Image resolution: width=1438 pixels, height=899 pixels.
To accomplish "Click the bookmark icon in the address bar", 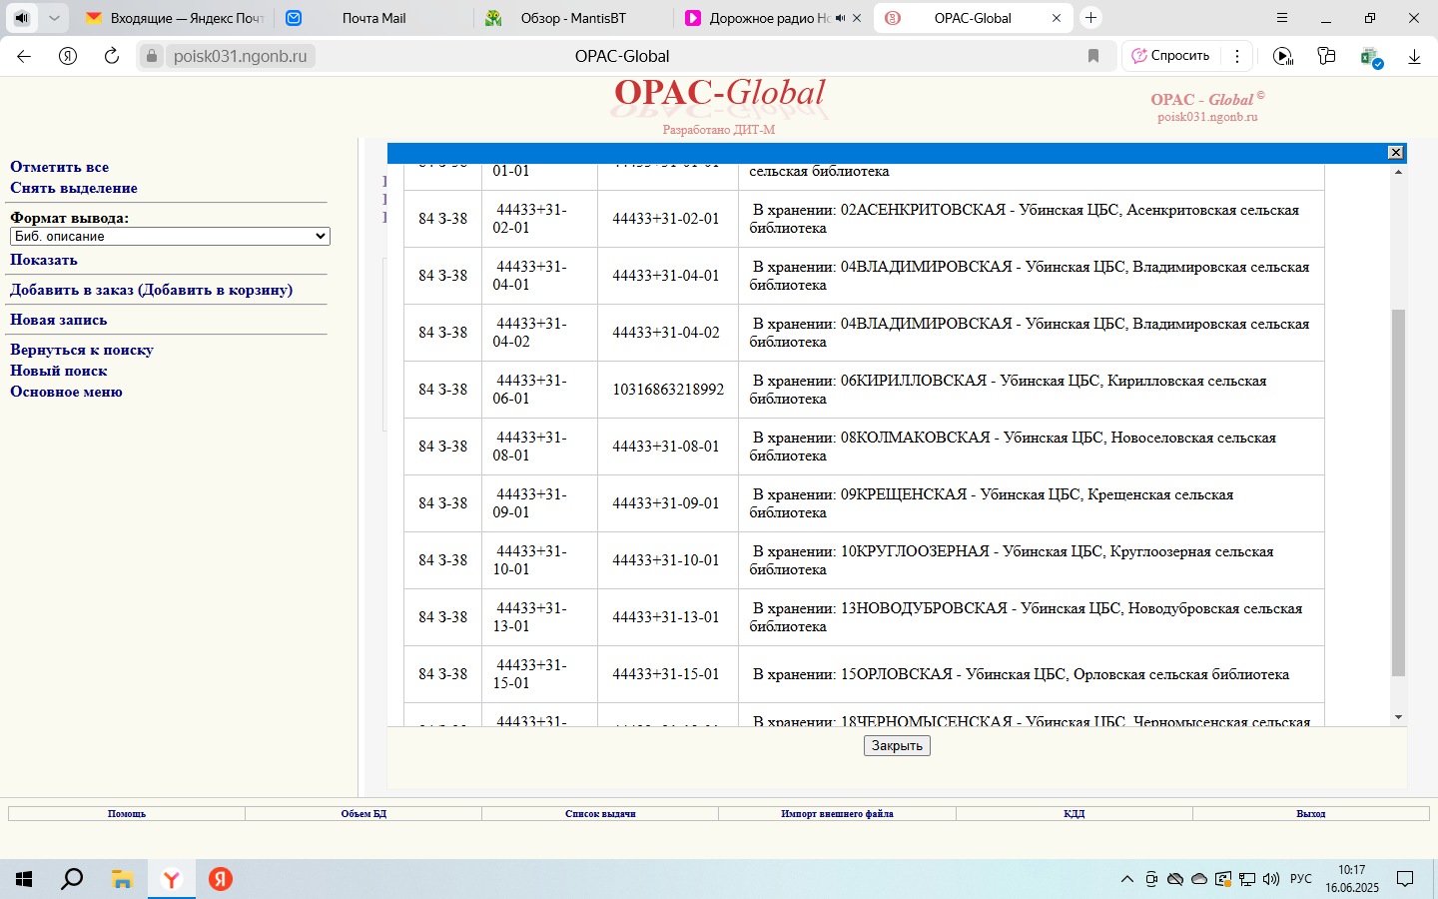I will click(1093, 56).
